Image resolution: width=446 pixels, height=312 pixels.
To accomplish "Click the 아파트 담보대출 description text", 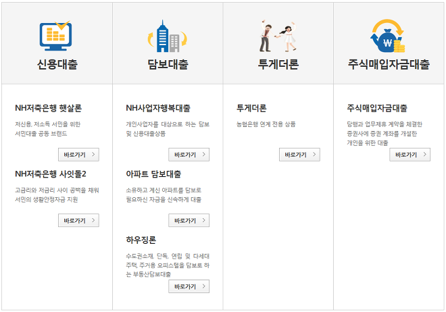I will [x=164, y=194].
